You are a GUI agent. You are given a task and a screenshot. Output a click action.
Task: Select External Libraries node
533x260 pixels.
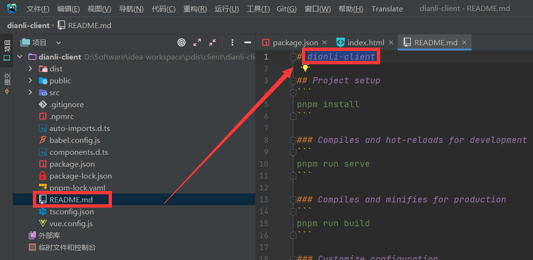click(x=49, y=236)
